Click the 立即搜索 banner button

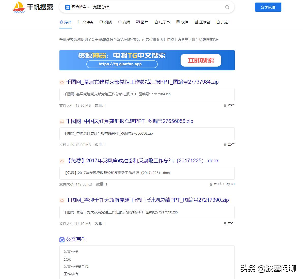(x=201, y=60)
